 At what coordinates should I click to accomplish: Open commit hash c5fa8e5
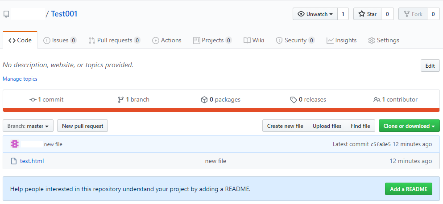[381, 144]
